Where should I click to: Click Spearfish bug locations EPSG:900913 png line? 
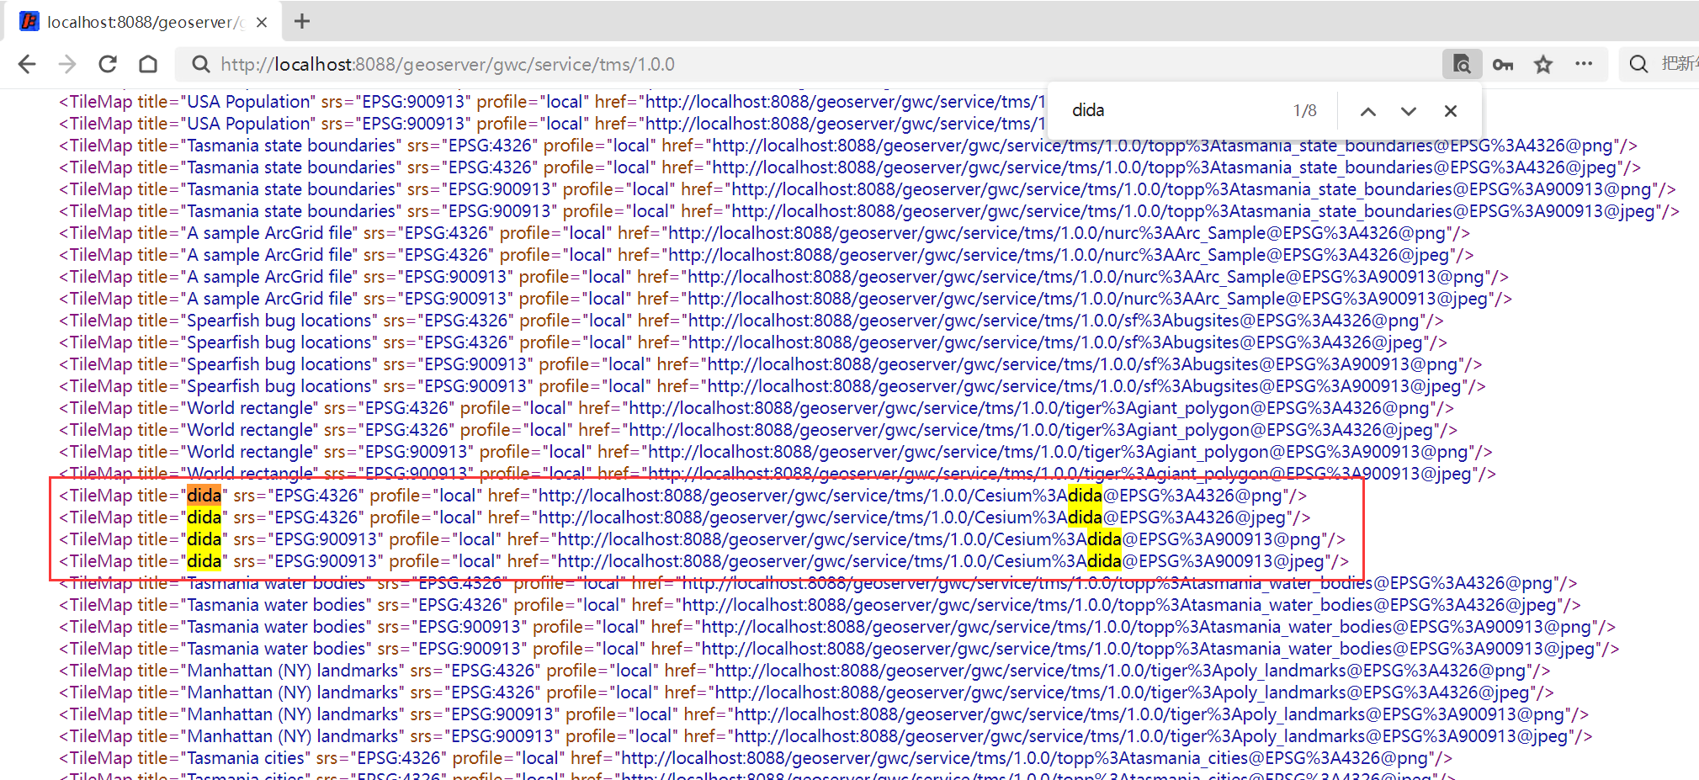pos(771,364)
